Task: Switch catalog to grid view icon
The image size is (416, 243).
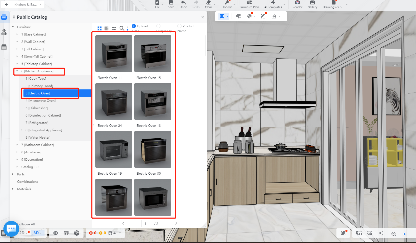Action: click(x=100, y=28)
